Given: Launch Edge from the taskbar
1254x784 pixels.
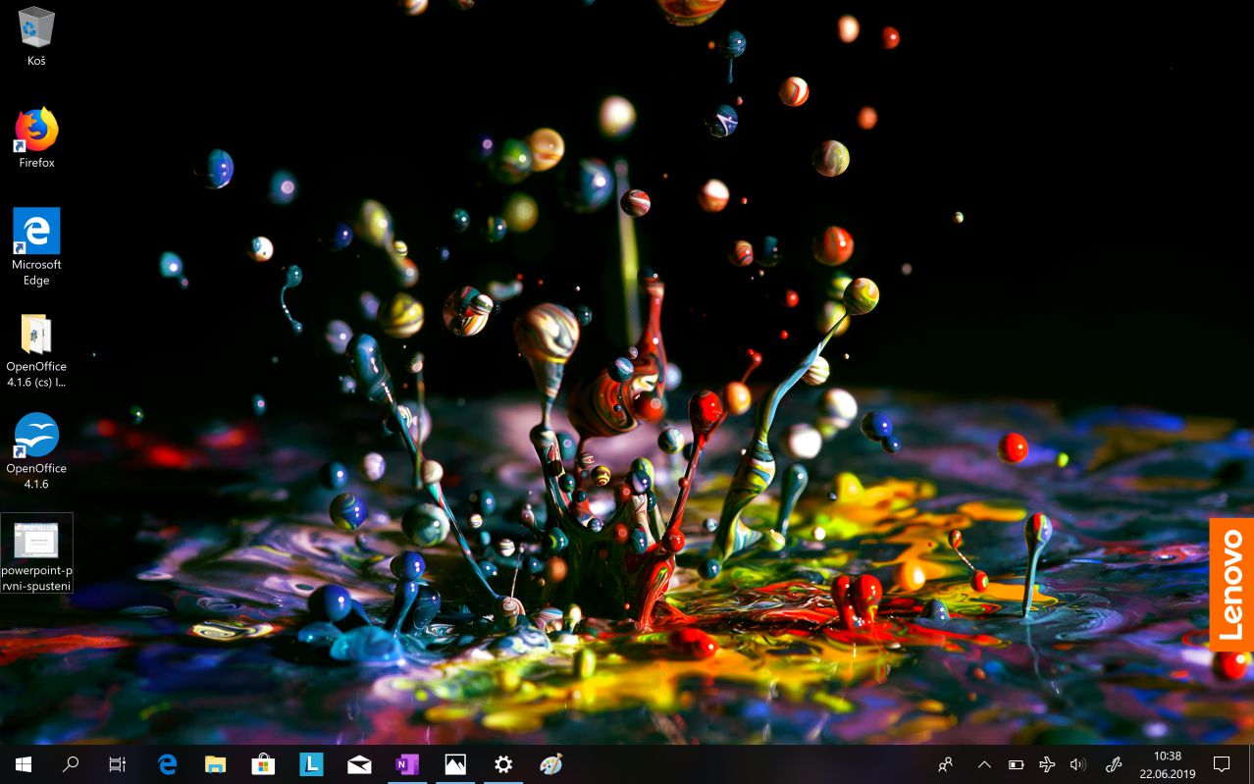Looking at the screenshot, I should (x=168, y=764).
